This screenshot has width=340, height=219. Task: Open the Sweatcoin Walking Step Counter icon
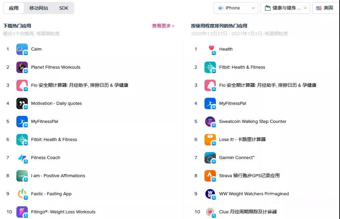[210, 121]
